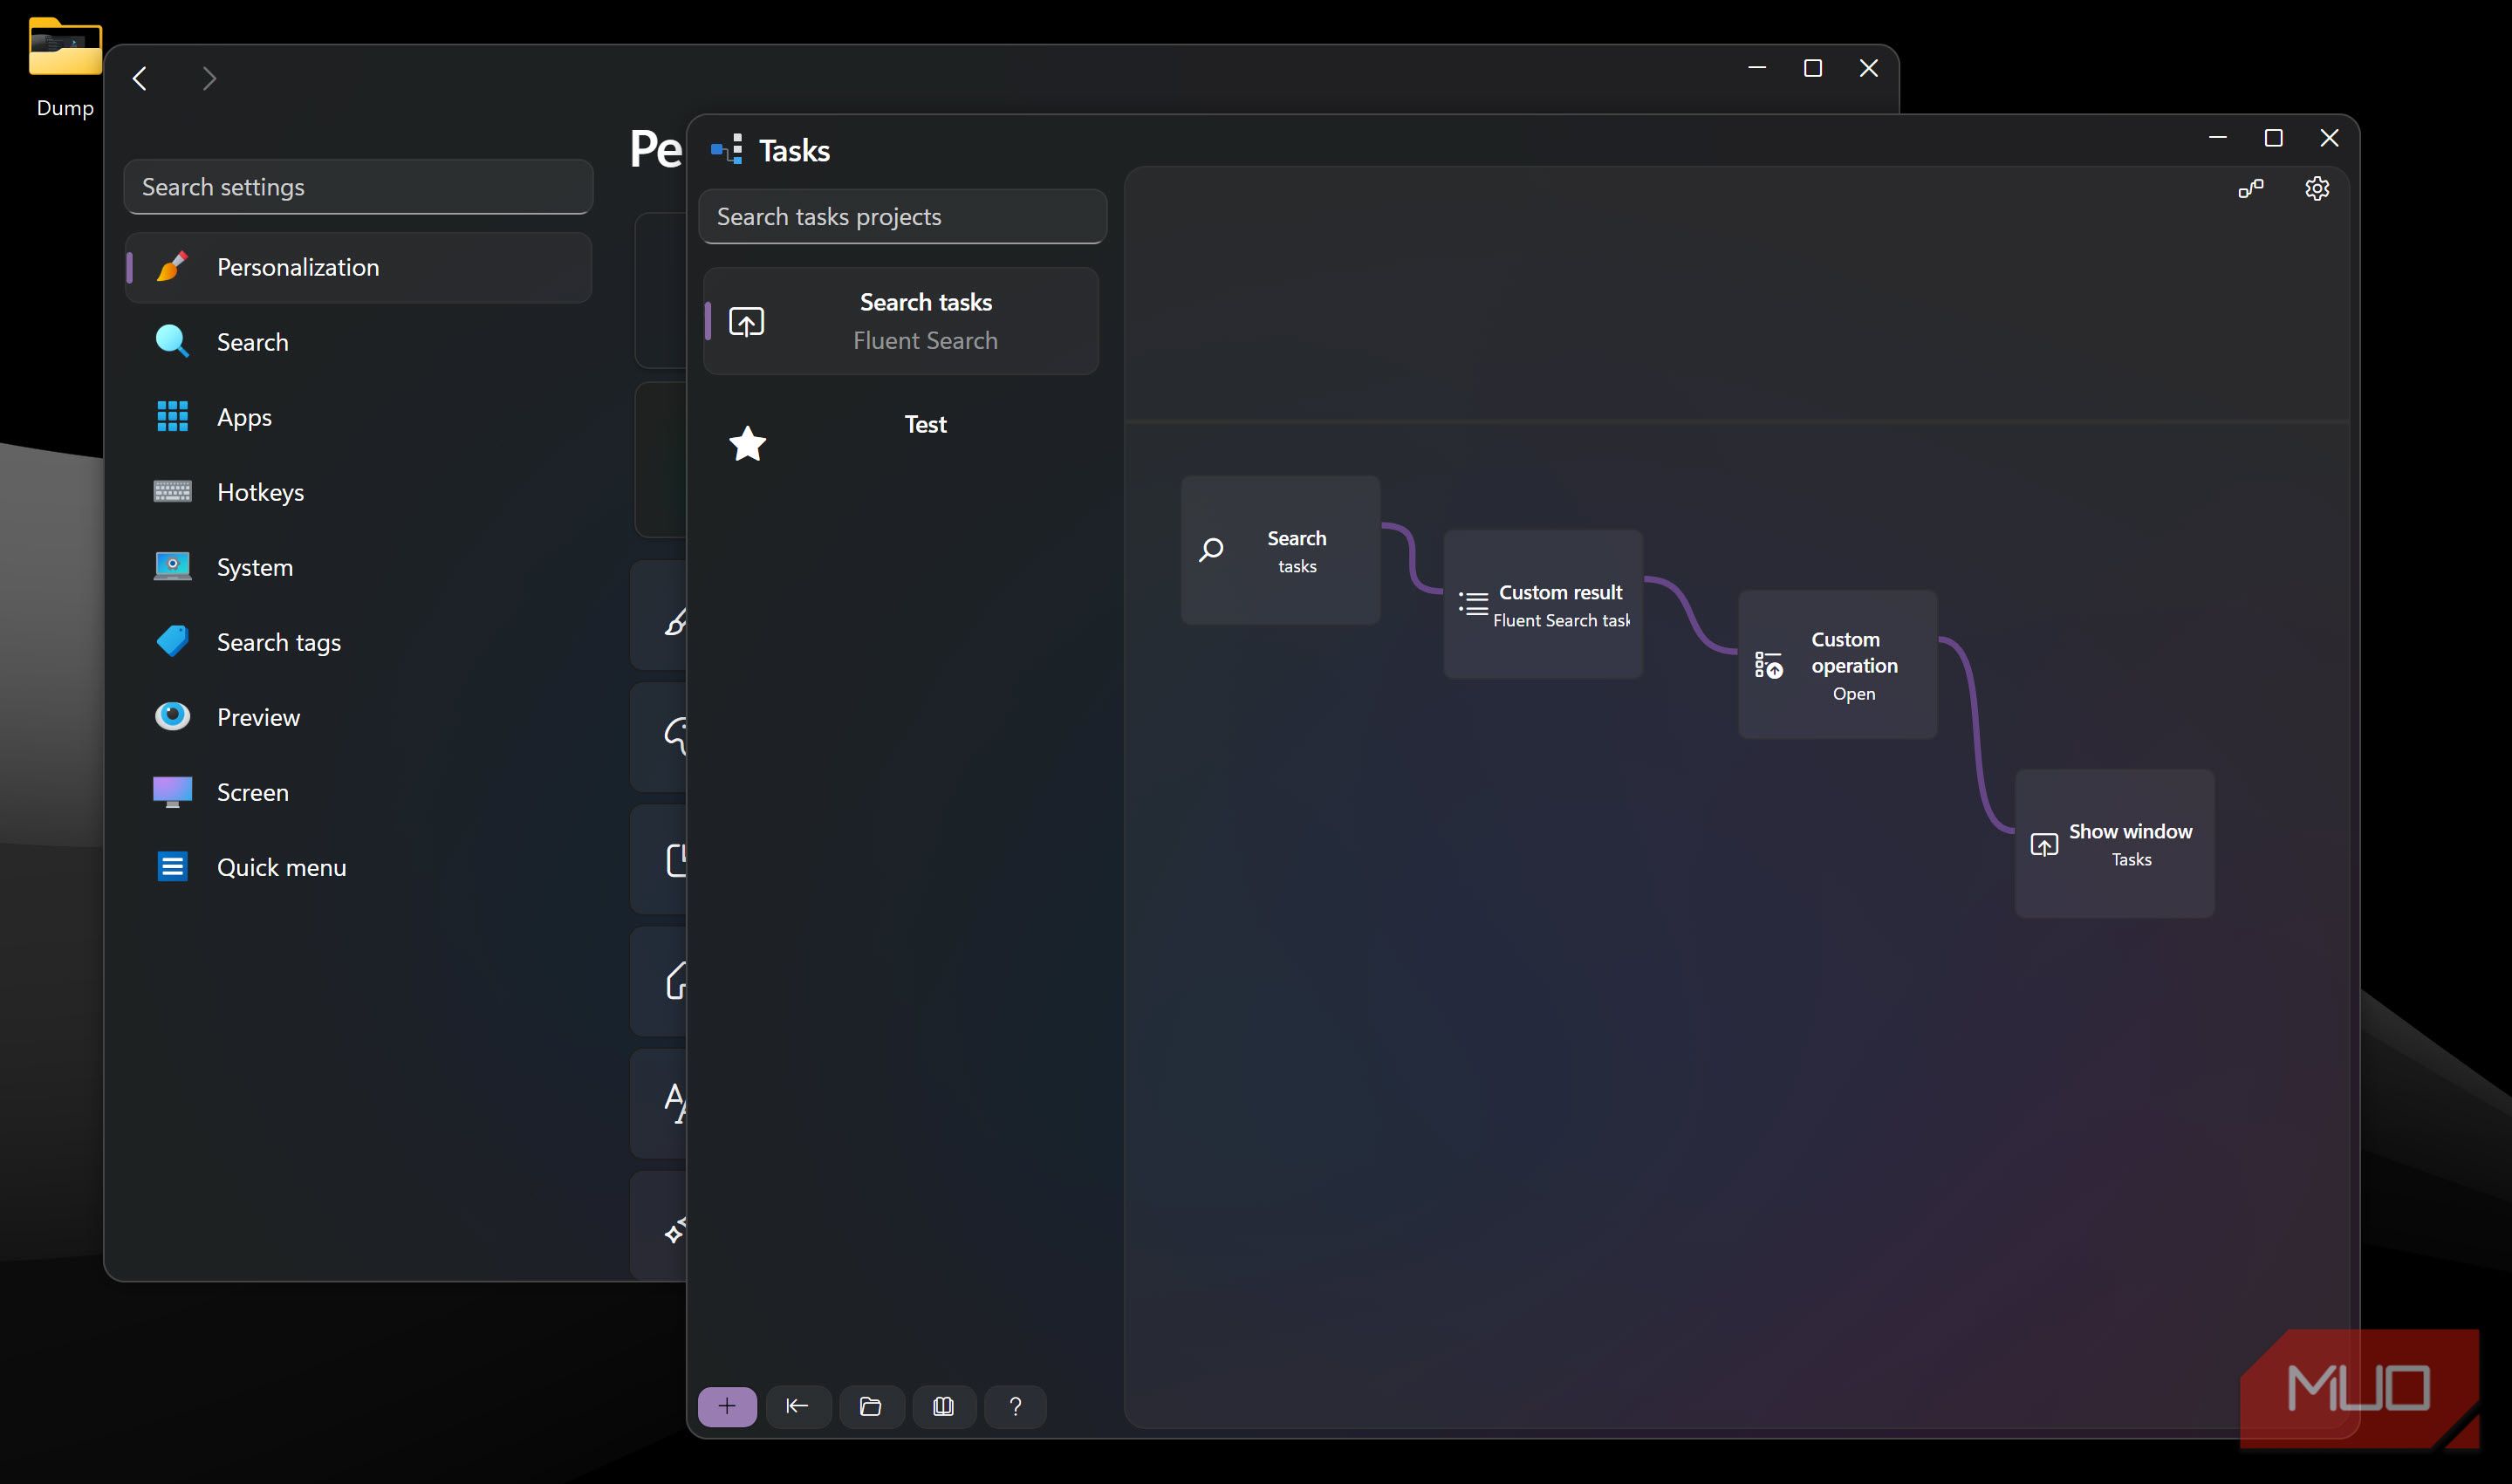
Task: Open Hotkeys section in settings sidebar
Action: tap(358, 492)
